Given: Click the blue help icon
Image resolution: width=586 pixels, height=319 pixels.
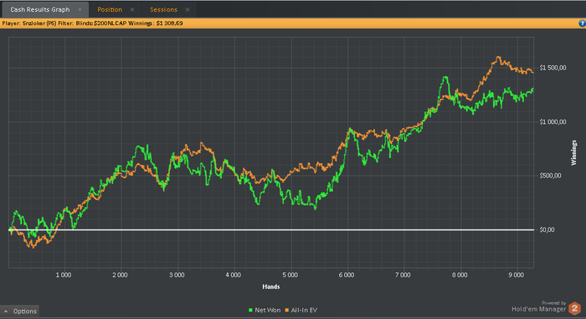Looking at the screenshot, I should point(582,23).
